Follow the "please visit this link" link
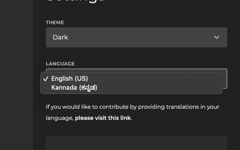 [103, 118]
